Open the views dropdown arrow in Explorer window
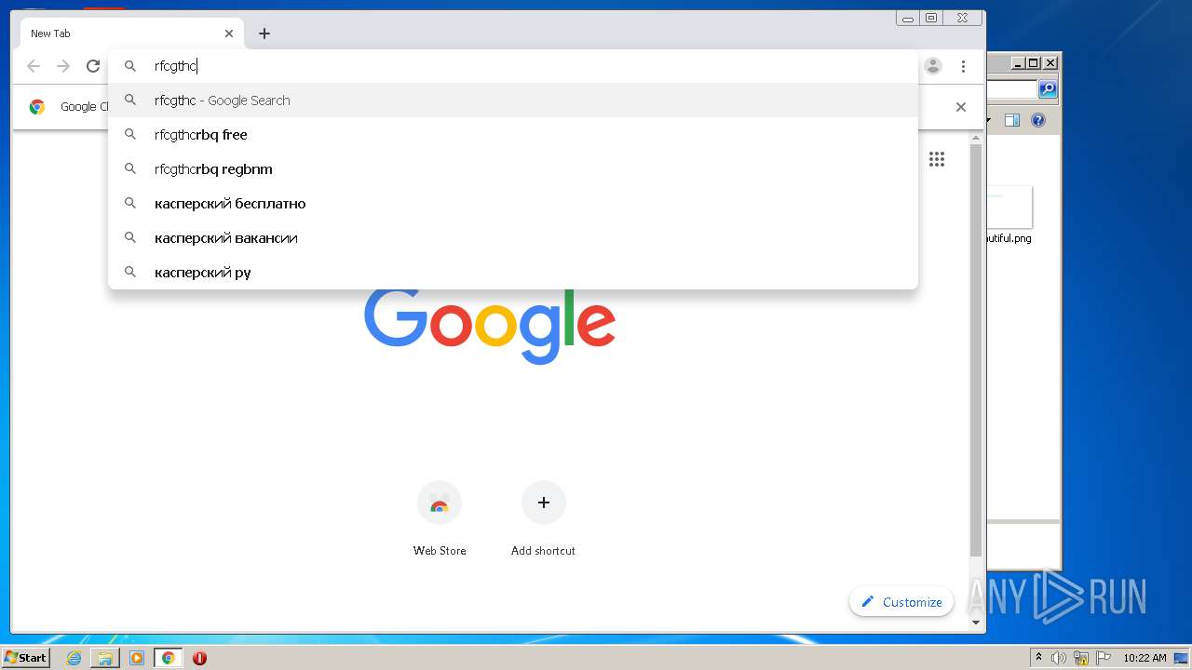 pyautogui.click(x=989, y=120)
